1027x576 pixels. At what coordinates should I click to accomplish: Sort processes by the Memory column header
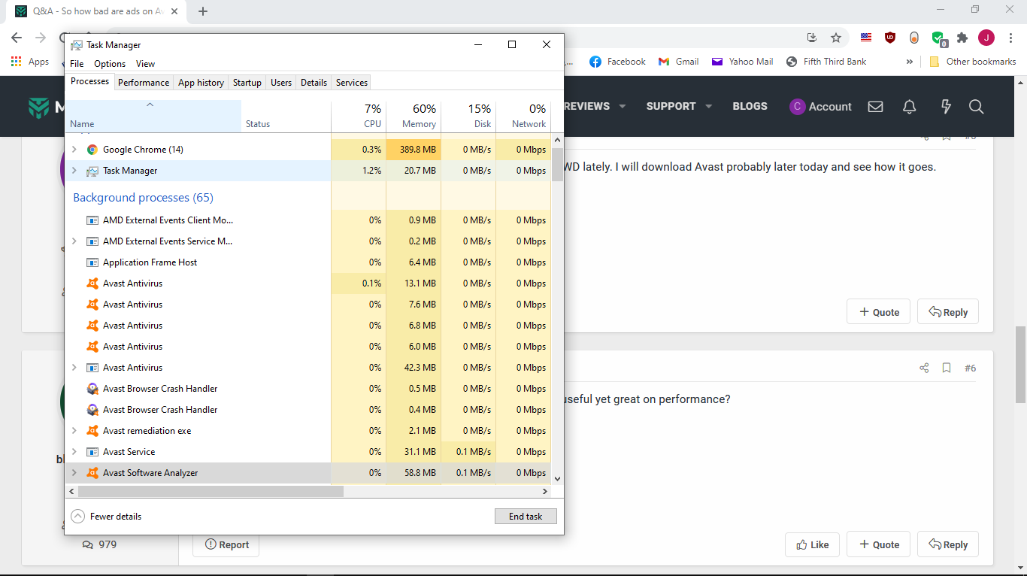point(414,116)
